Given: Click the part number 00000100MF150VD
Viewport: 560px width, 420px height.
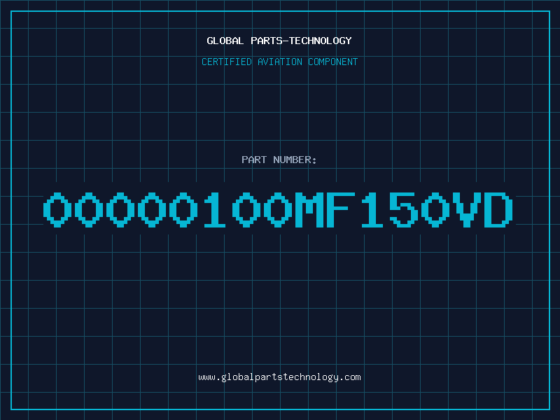Looking at the screenshot, I should [x=278, y=210].
